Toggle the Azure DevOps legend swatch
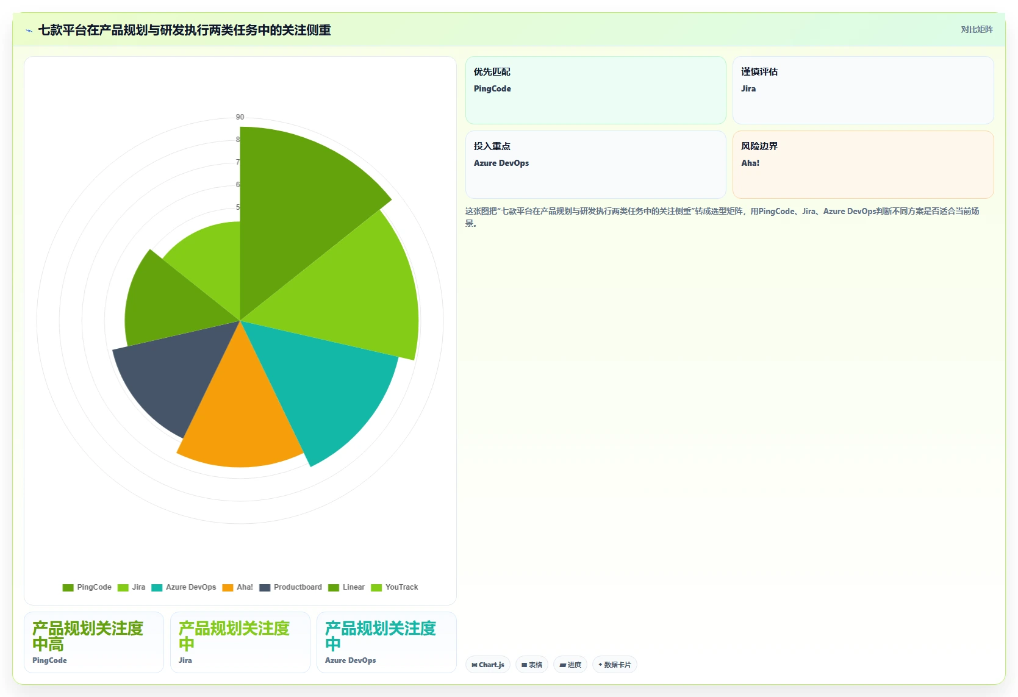Viewport: 1018px width, 697px height. coord(157,587)
